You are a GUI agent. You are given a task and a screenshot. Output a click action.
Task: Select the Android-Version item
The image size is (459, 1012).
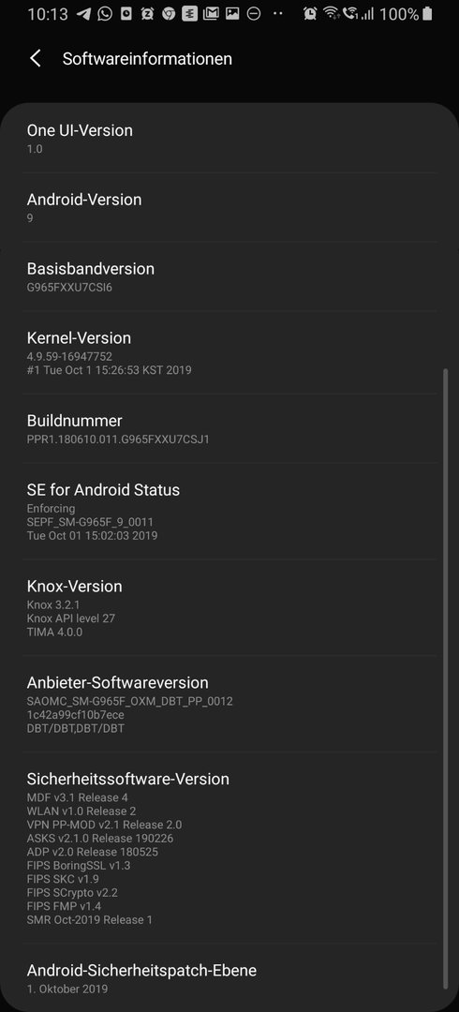tap(229, 207)
